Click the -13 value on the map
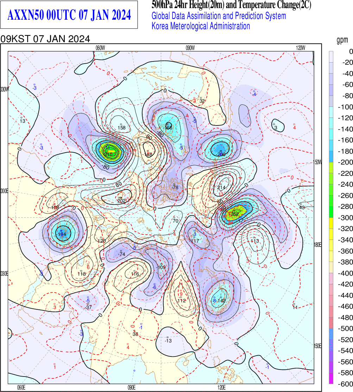The image size is (353, 392). 168,341
